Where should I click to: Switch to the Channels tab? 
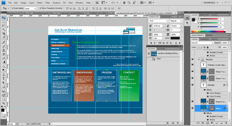click(204, 39)
